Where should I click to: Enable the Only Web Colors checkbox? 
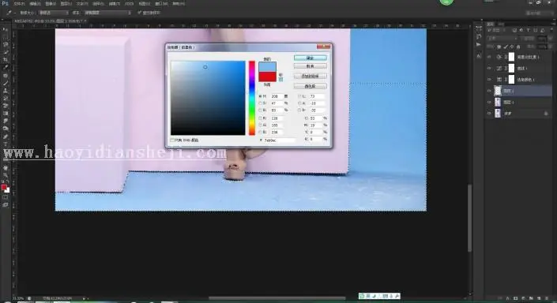click(x=172, y=140)
